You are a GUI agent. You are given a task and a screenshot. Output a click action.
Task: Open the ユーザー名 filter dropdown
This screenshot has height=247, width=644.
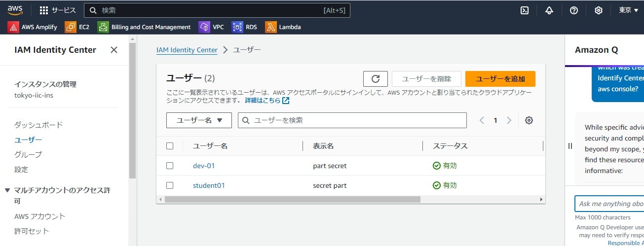199,120
